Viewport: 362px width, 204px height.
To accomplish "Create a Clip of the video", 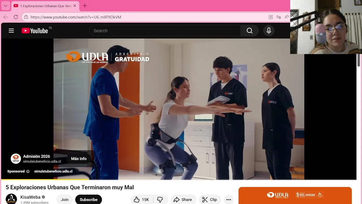I will 210,199.
